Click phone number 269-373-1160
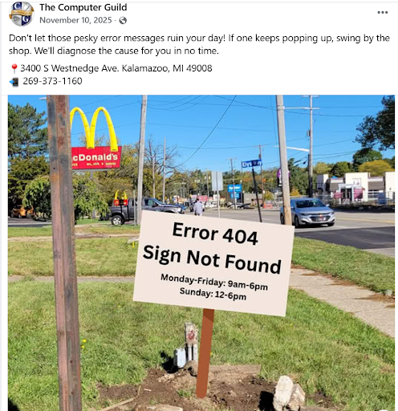398x411 pixels. [x=52, y=81]
